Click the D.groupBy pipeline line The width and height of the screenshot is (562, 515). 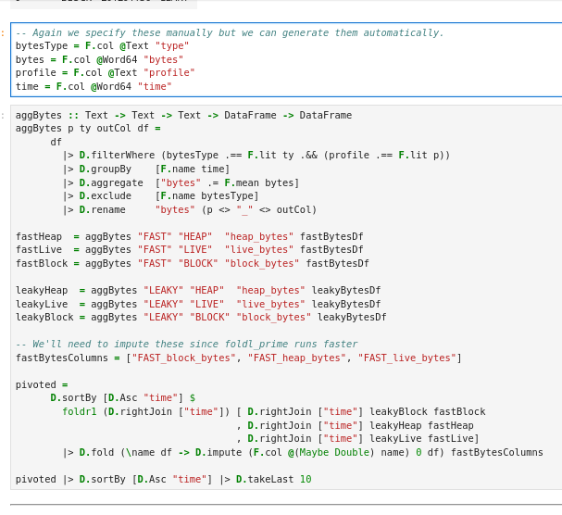point(146,169)
